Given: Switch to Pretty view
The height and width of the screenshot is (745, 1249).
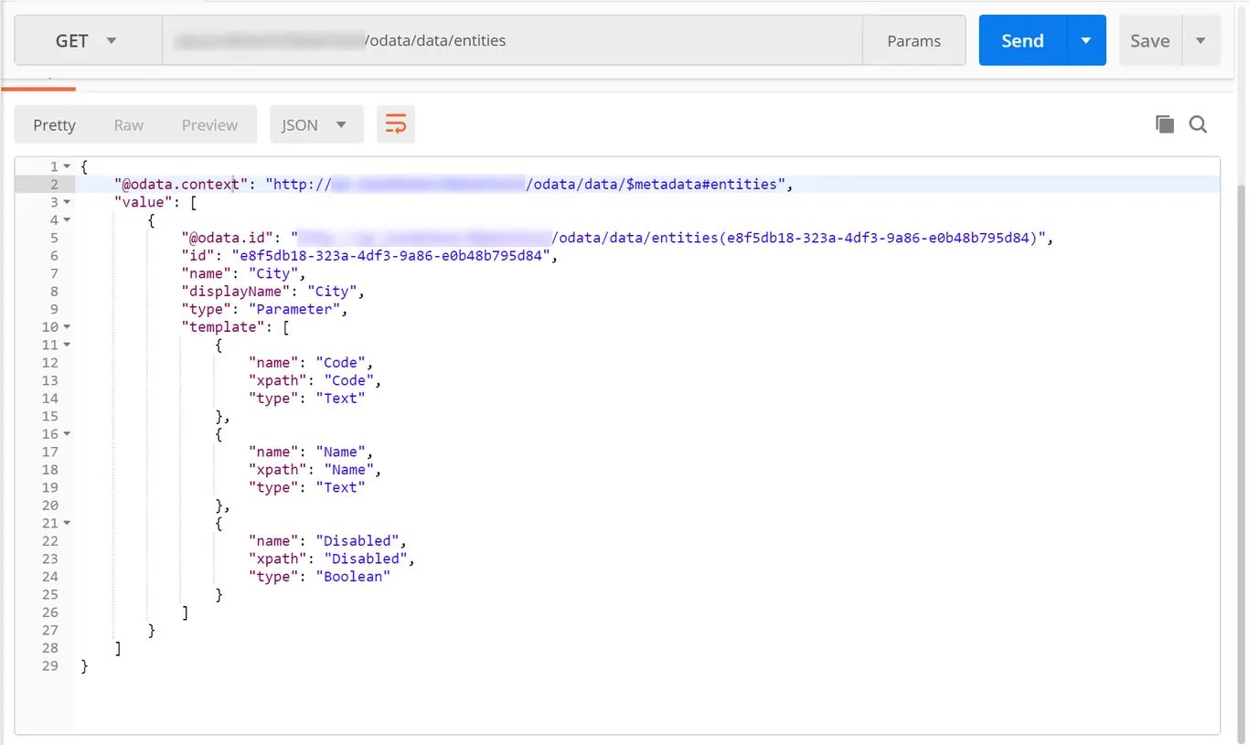Looking at the screenshot, I should 54,125.
